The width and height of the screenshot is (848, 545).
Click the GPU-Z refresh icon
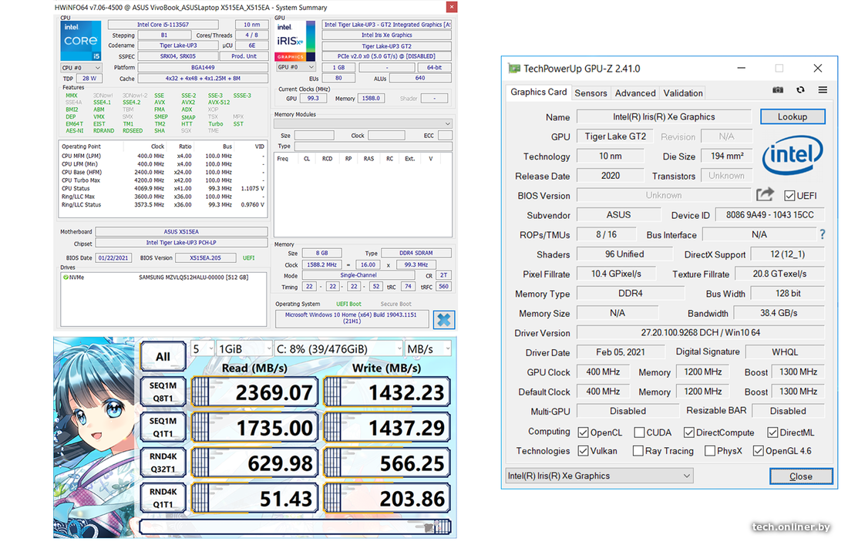tap(800, 90)
